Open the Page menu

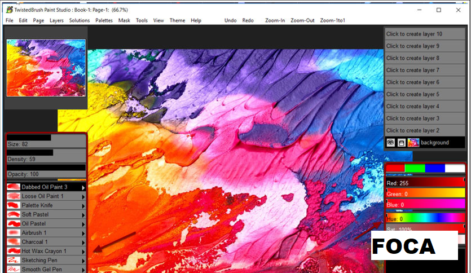click(38, 20)
